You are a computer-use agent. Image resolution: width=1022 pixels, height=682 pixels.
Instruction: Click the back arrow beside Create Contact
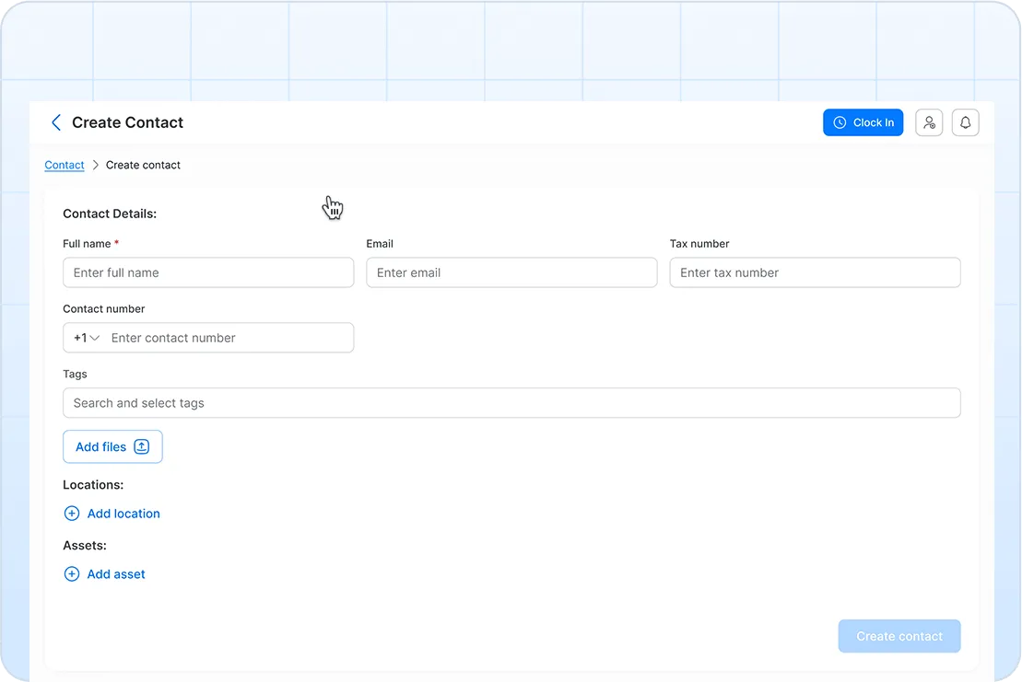tap(56, 122)
